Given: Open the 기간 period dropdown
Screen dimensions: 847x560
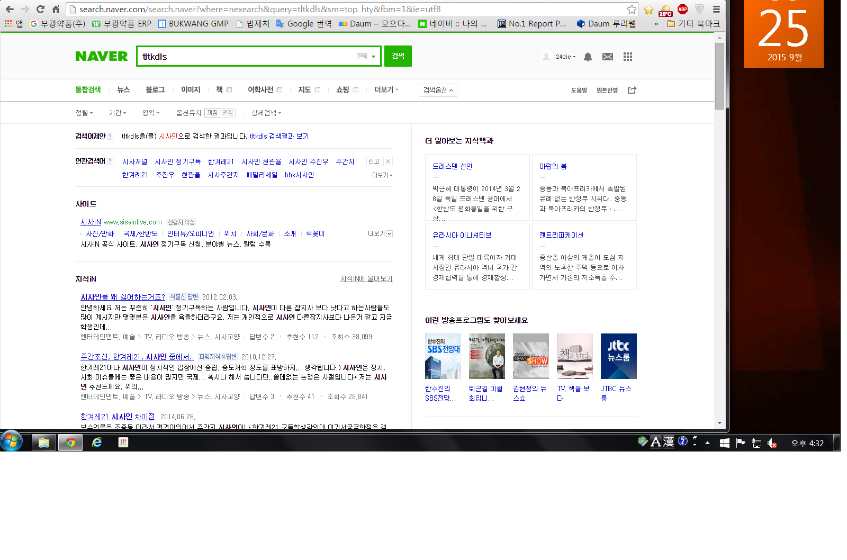Looking at the screenshot, I should (x=117, y=113).
